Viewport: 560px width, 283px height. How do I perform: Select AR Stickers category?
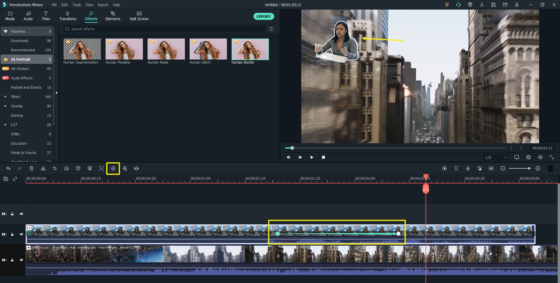tap(27, 69)
